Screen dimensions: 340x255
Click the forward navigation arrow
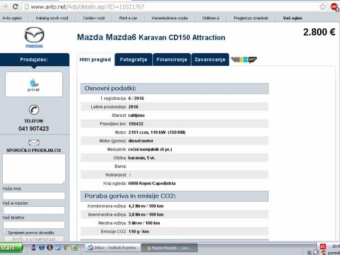[x=5, y=6]
